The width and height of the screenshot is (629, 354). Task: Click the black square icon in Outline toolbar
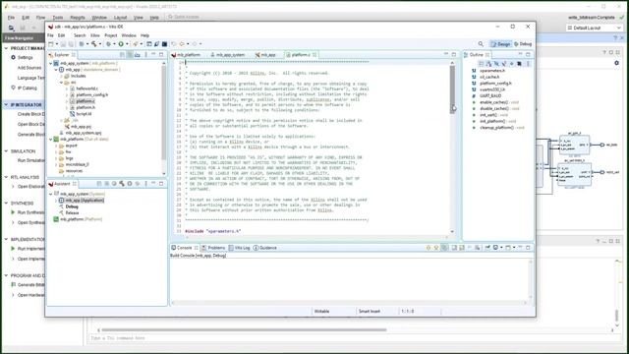[x=519, y=64]
